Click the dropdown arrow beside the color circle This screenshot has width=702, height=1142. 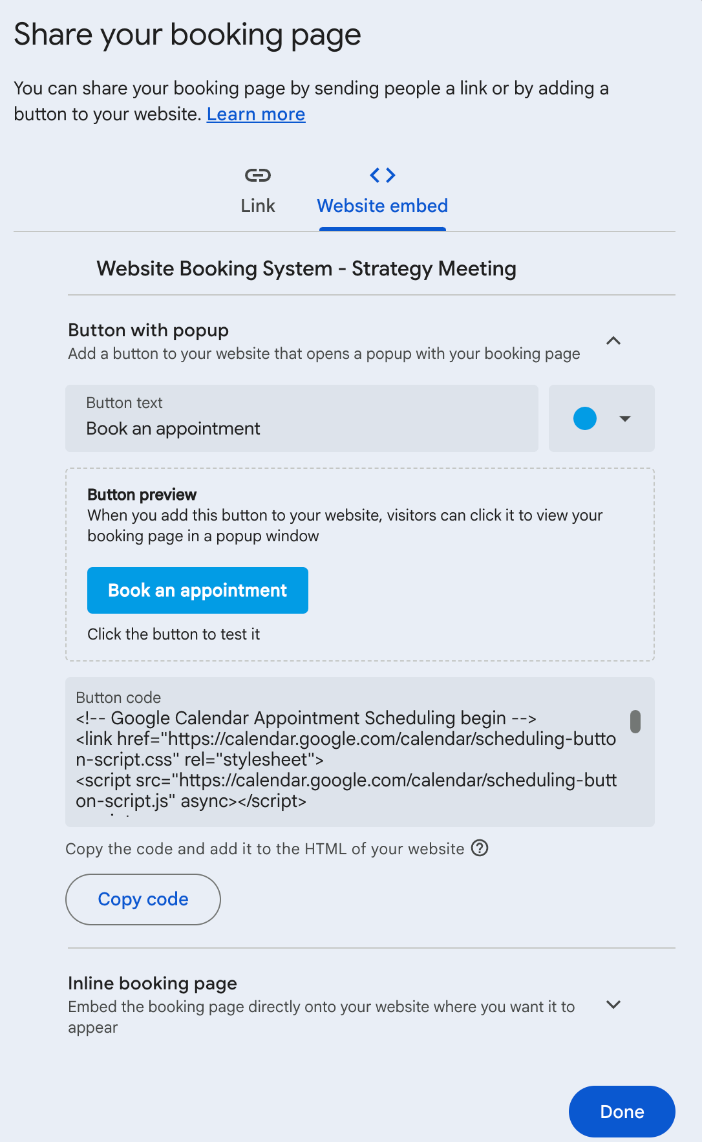point(624,418)
